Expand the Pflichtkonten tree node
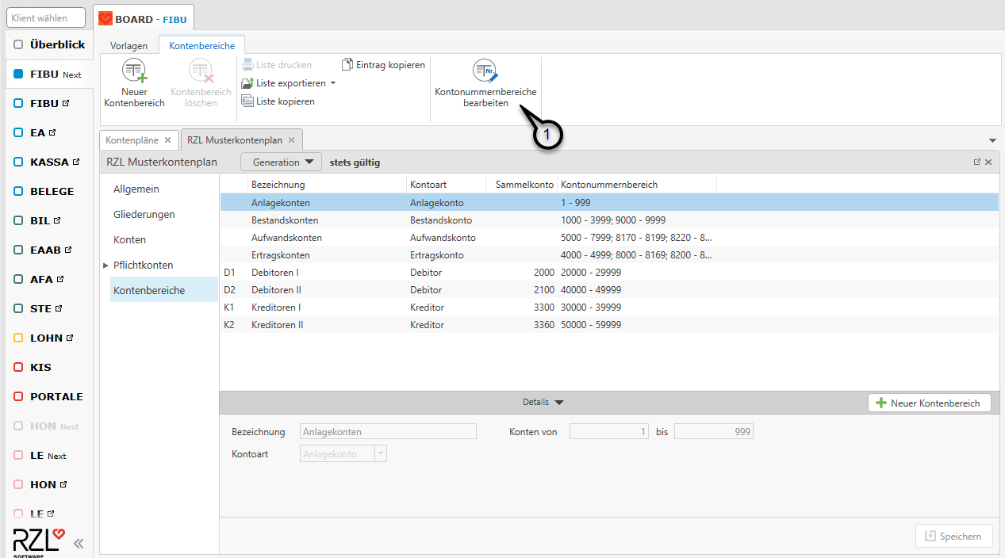The height and width of the screenshot is (558, 1005). 106,266
